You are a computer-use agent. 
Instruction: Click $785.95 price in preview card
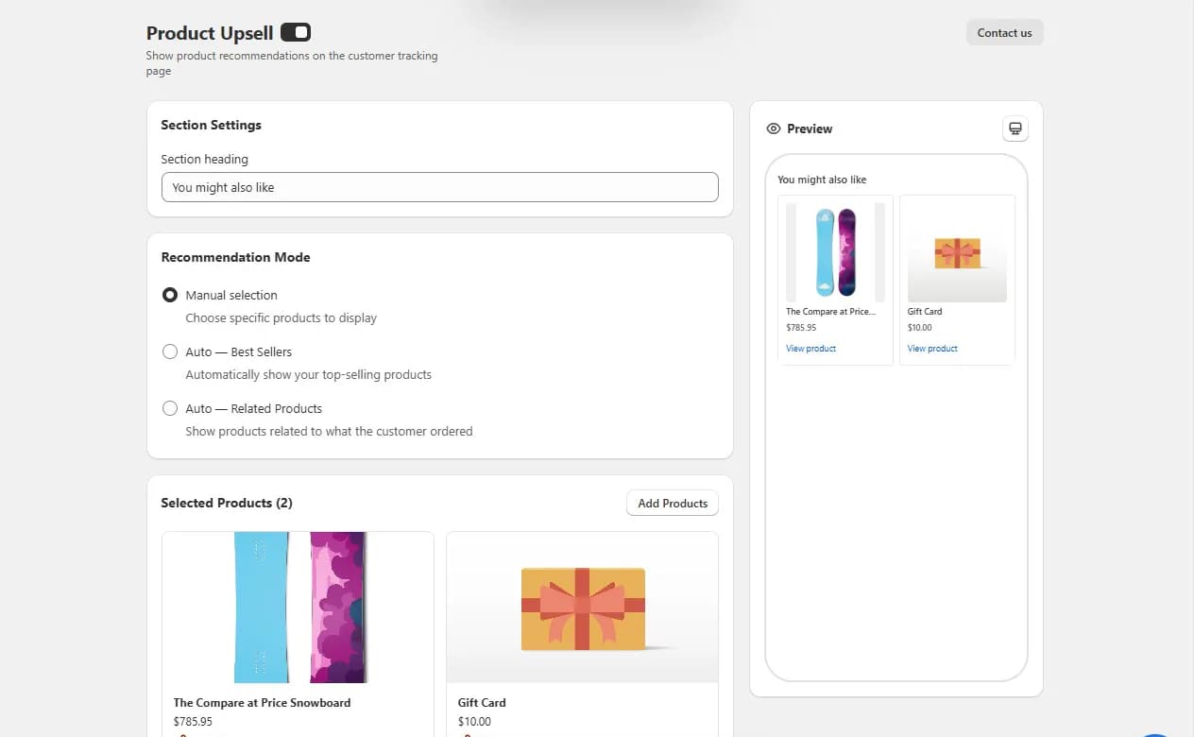point(801,328)
